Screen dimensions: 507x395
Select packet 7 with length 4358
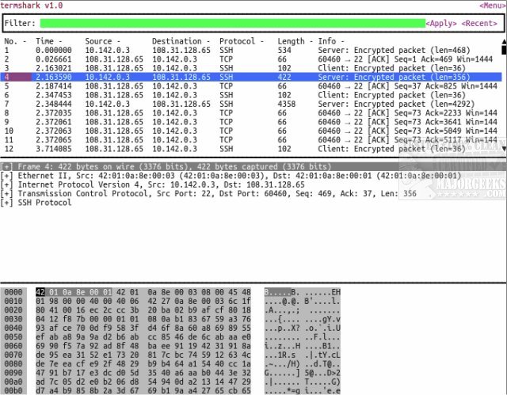(x=251, y=104)
